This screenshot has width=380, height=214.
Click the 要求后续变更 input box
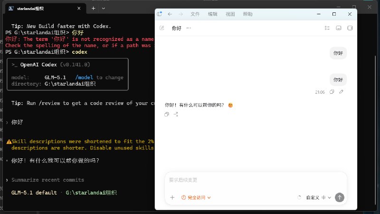tap(256, 180)
